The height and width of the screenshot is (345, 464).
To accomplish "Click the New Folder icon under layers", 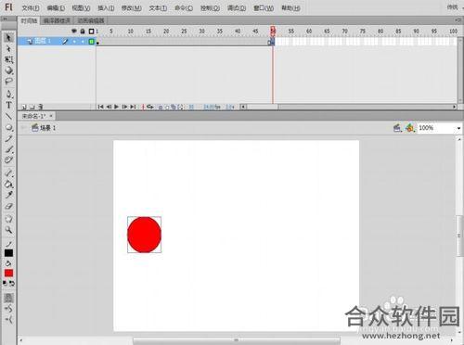I will pyautogui.click(x=32, y=107).
